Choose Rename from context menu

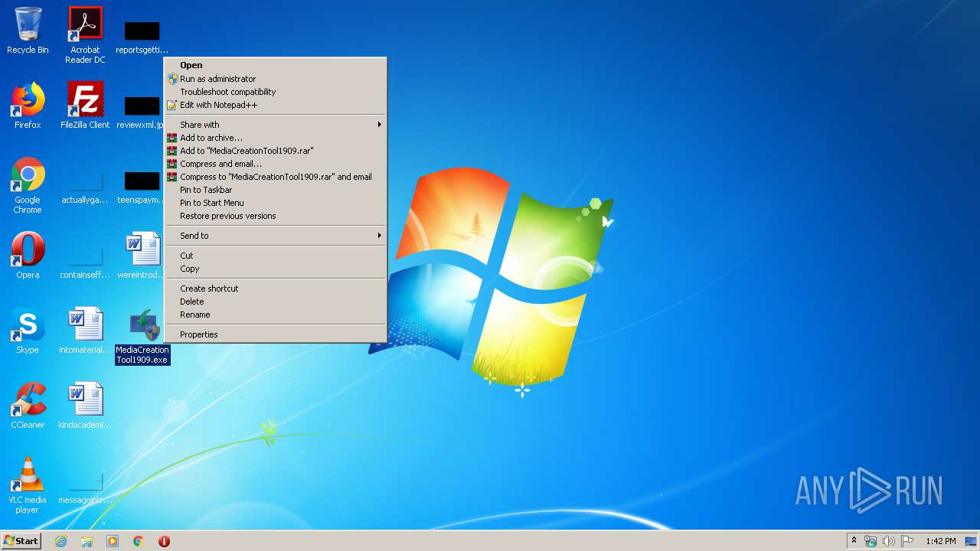coord(276,315)
